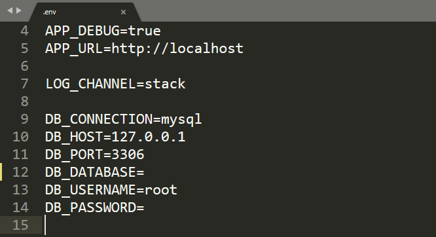
Task: Place cursor after DB_PASSWORD= on line 14
Action: click(145, 208)
